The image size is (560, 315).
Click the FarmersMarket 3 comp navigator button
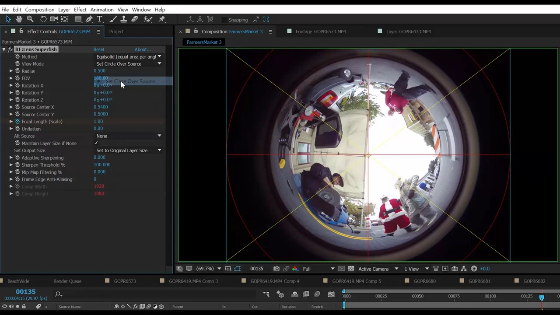point(204,42)
